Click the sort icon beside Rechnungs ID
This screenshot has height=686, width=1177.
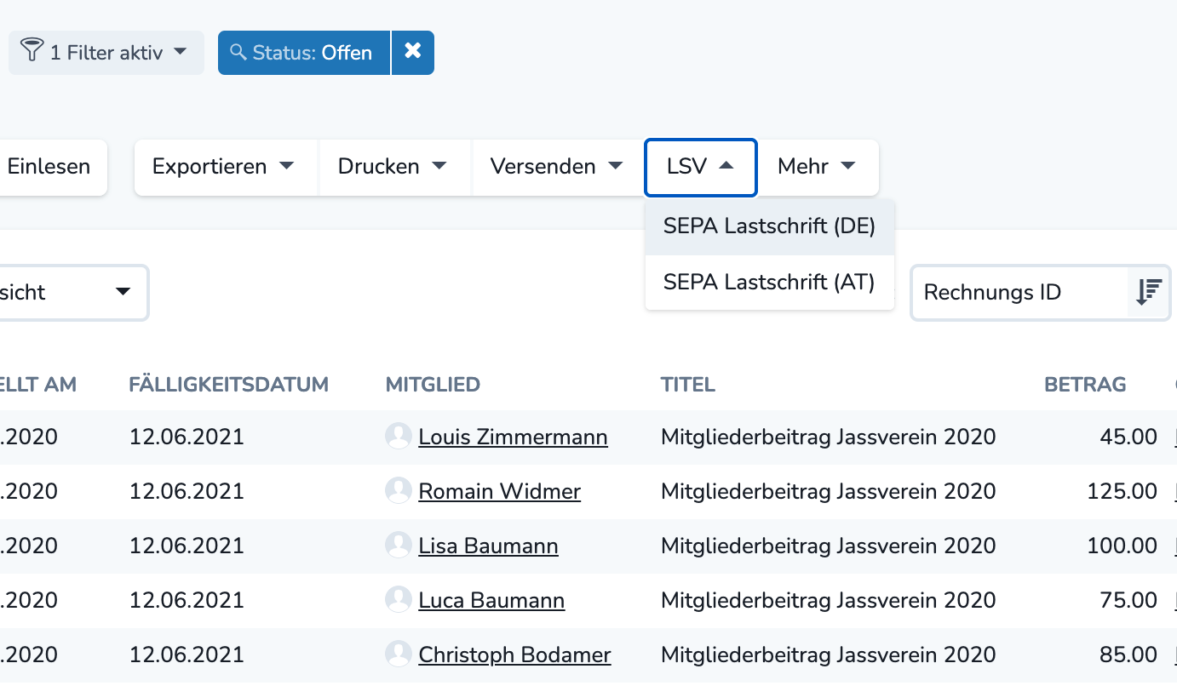coord(1147,293)
